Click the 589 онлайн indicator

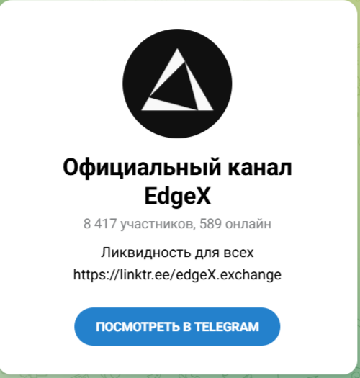(235, 224)
